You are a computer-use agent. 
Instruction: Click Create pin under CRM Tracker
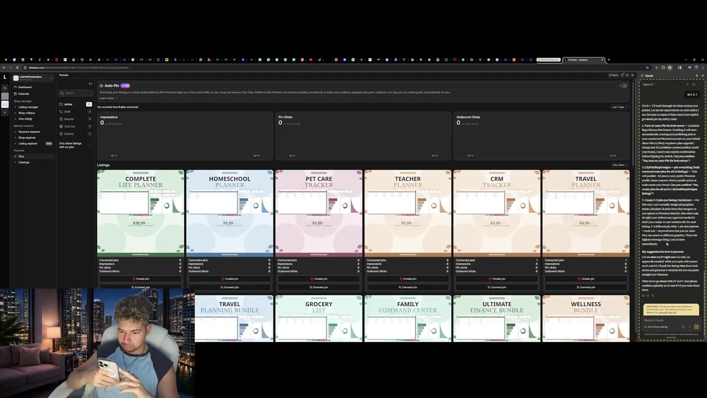tap(497, 279)
